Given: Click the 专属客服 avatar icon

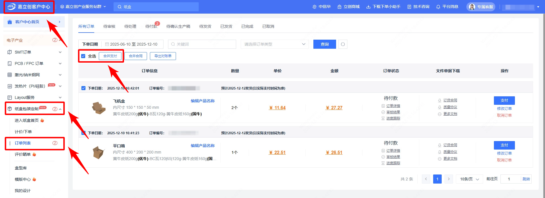Looking at the screenshot, I should [472, 7].
